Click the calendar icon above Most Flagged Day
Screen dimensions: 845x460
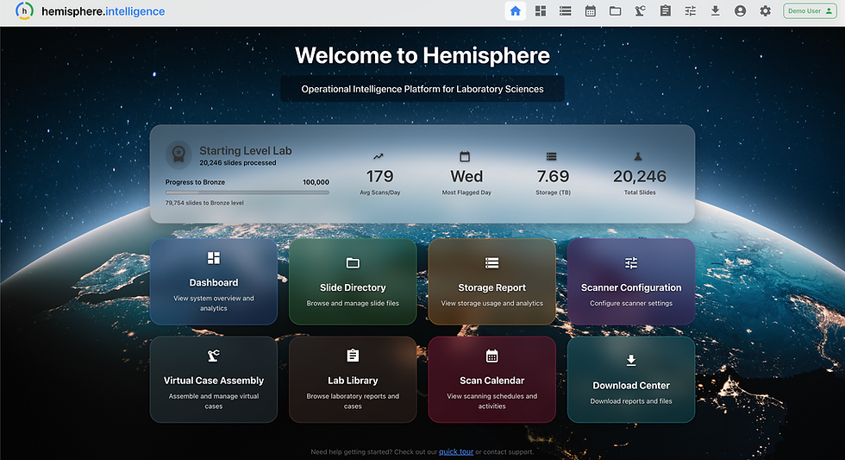coord(465,156)
